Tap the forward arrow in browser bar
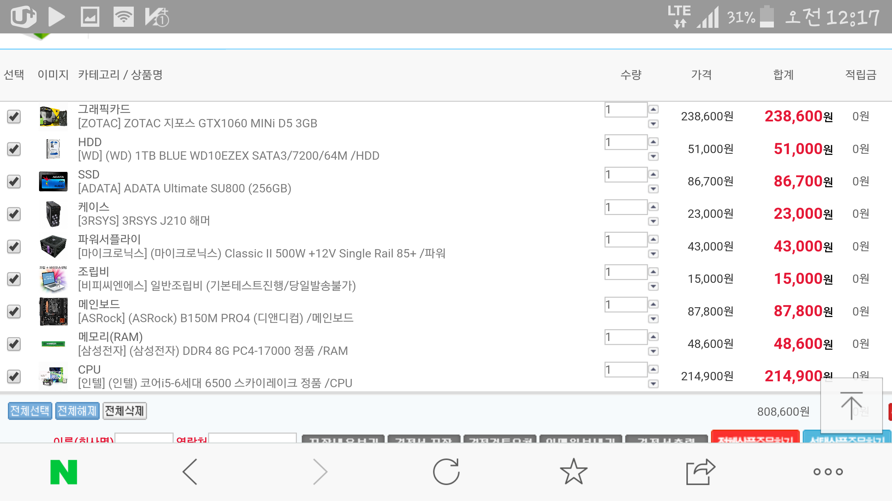This screenshot has width=892, height=501. (320, 472)
